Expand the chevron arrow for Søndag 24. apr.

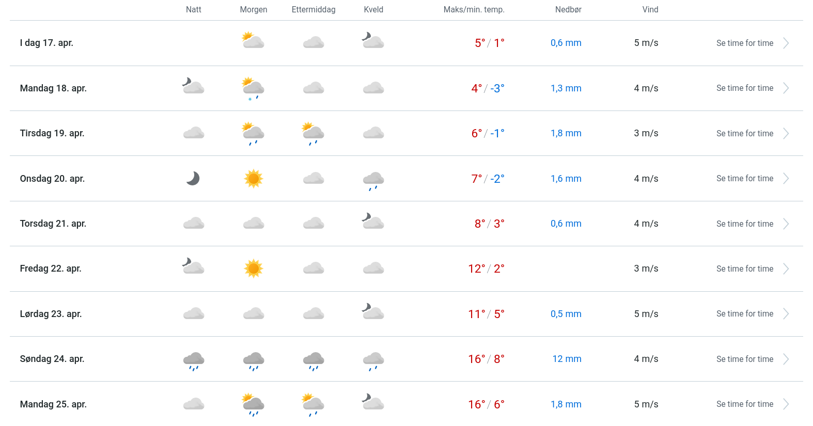point(786,359)
